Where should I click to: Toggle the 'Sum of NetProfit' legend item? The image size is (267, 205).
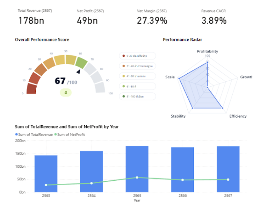click(69, 135)
